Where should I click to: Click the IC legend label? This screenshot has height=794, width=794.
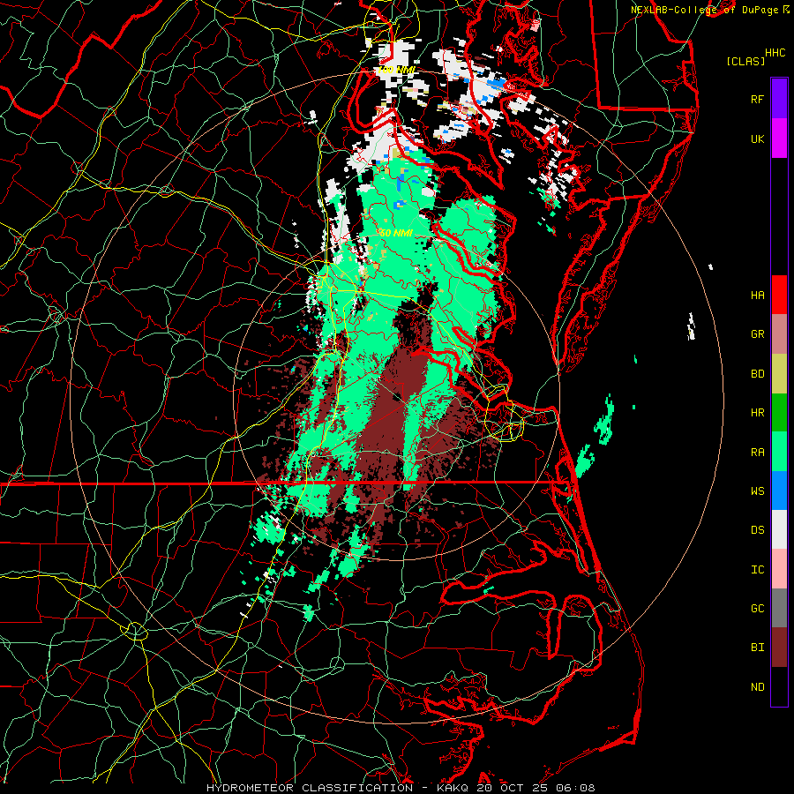pos(757,569)
